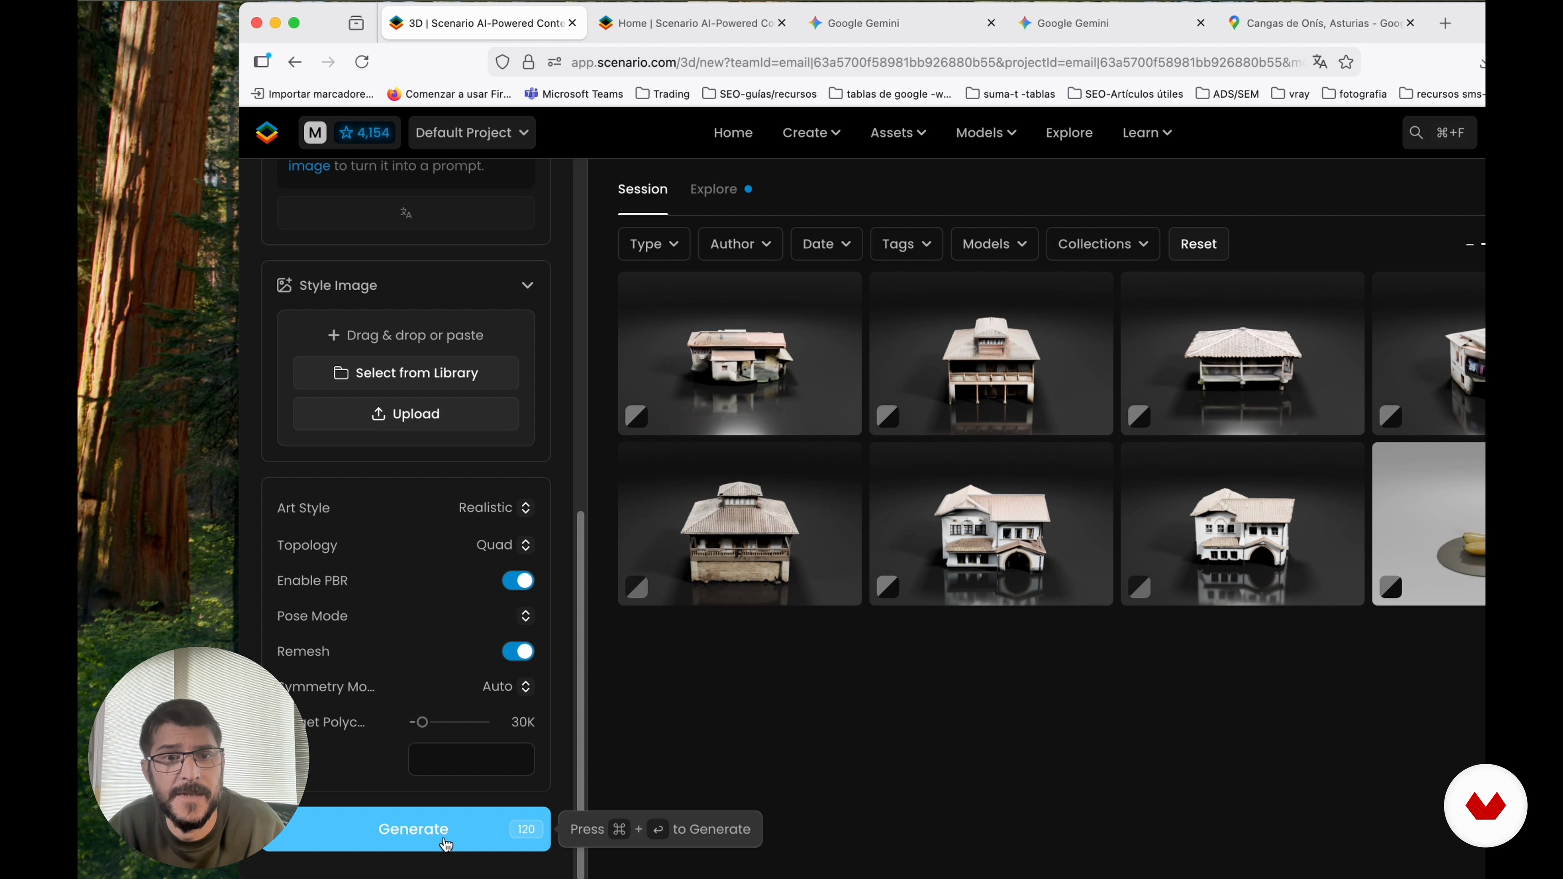This screenshot has width=1563, height=879.
Task: Toggle the Enable PBR switch
Action: [518, 581]
